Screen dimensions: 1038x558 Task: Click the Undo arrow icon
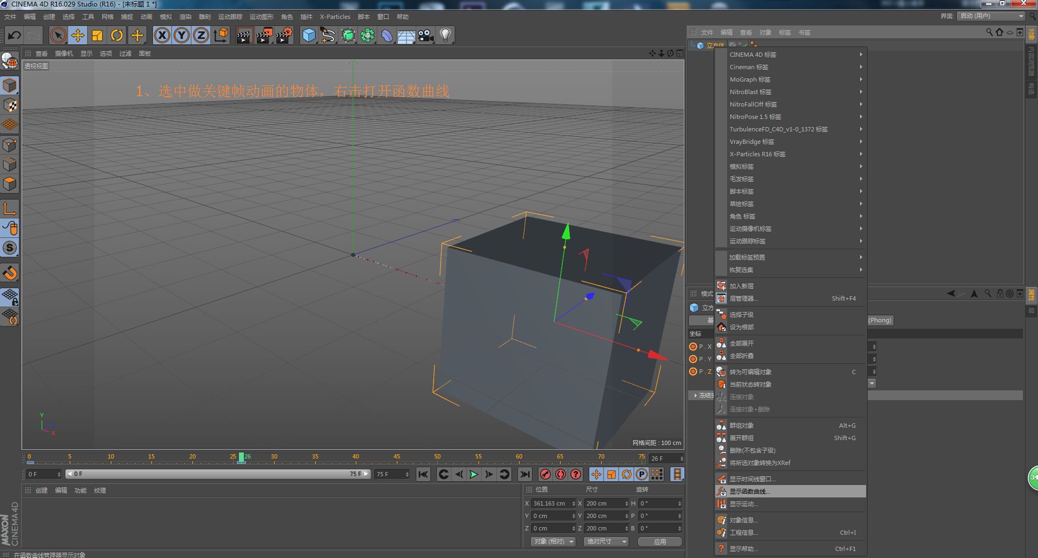tap(14, 36)
